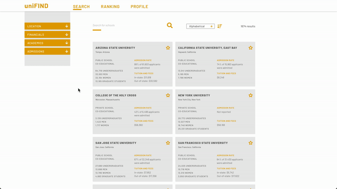Click 64,716 Undergraduates text
This screenshot has width=337, height=189.
pyautogui.click(x=109, y=71)
